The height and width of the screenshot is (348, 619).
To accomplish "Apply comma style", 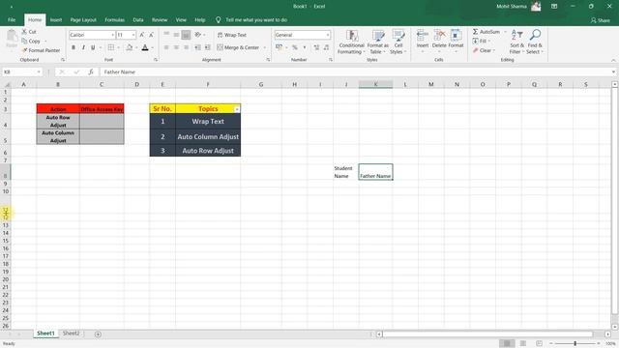I will pyautogui.click(x=305, y=47).
